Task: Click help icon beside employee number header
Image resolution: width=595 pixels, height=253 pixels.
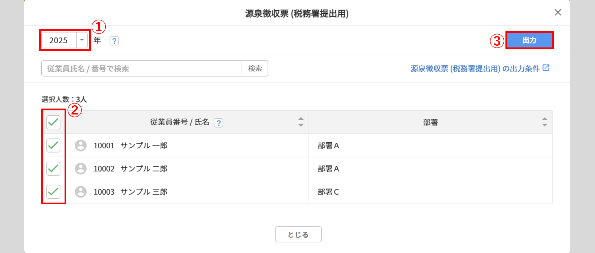Action: (219, 122)
